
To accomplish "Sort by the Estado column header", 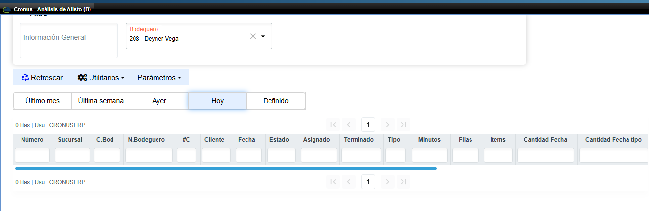I will click(281, 140).
